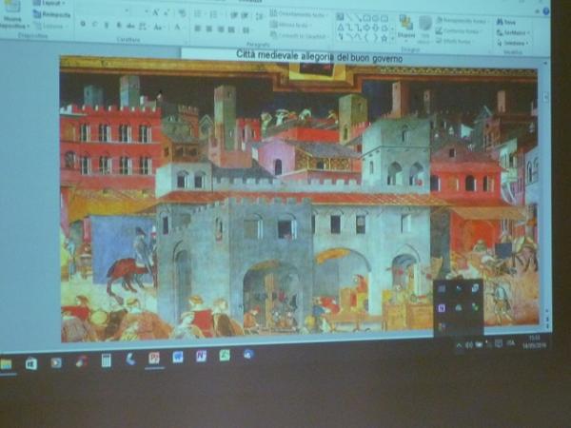Click slide title Città medievale text

pyautogui.click(x=319, y=56)
